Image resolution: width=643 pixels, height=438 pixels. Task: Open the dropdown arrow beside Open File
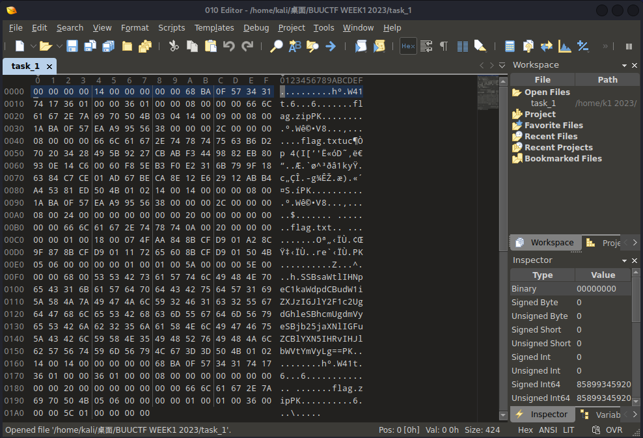pos(59,46)
